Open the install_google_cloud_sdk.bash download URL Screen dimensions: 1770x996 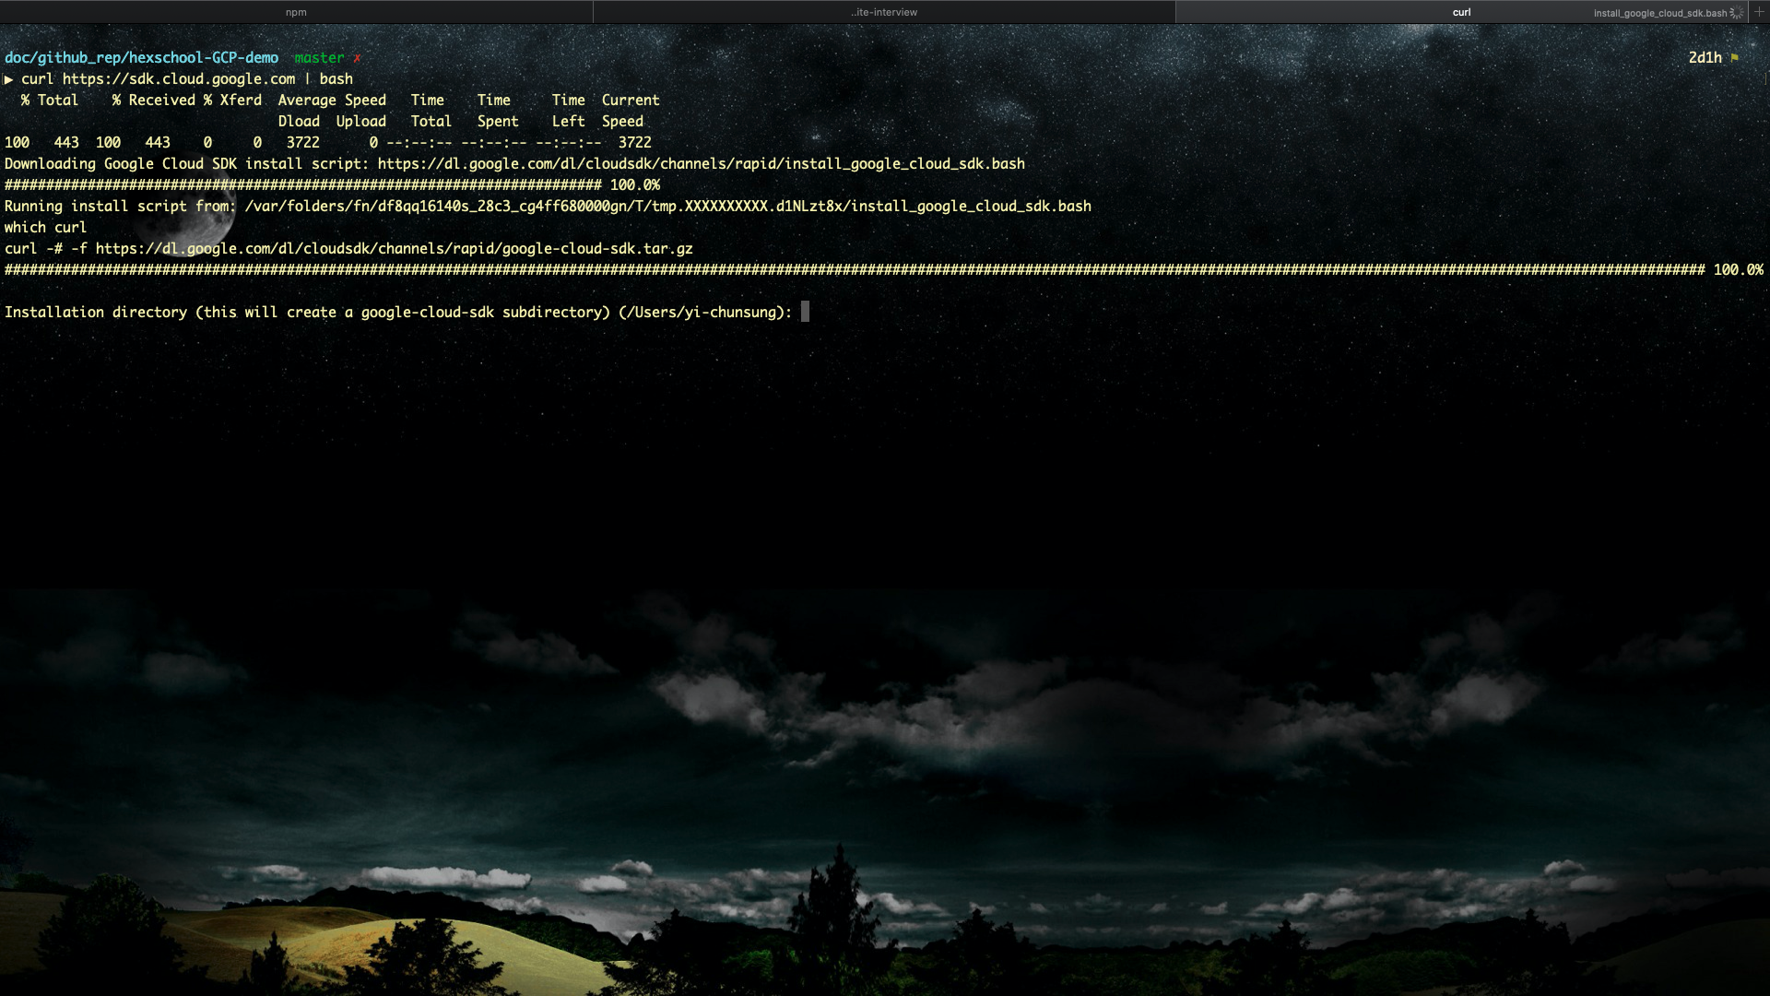click(x=701, y=164)
